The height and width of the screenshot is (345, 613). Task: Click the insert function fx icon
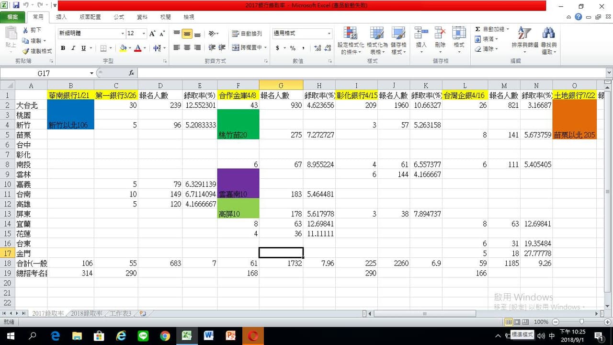click(x=131, y=73)
